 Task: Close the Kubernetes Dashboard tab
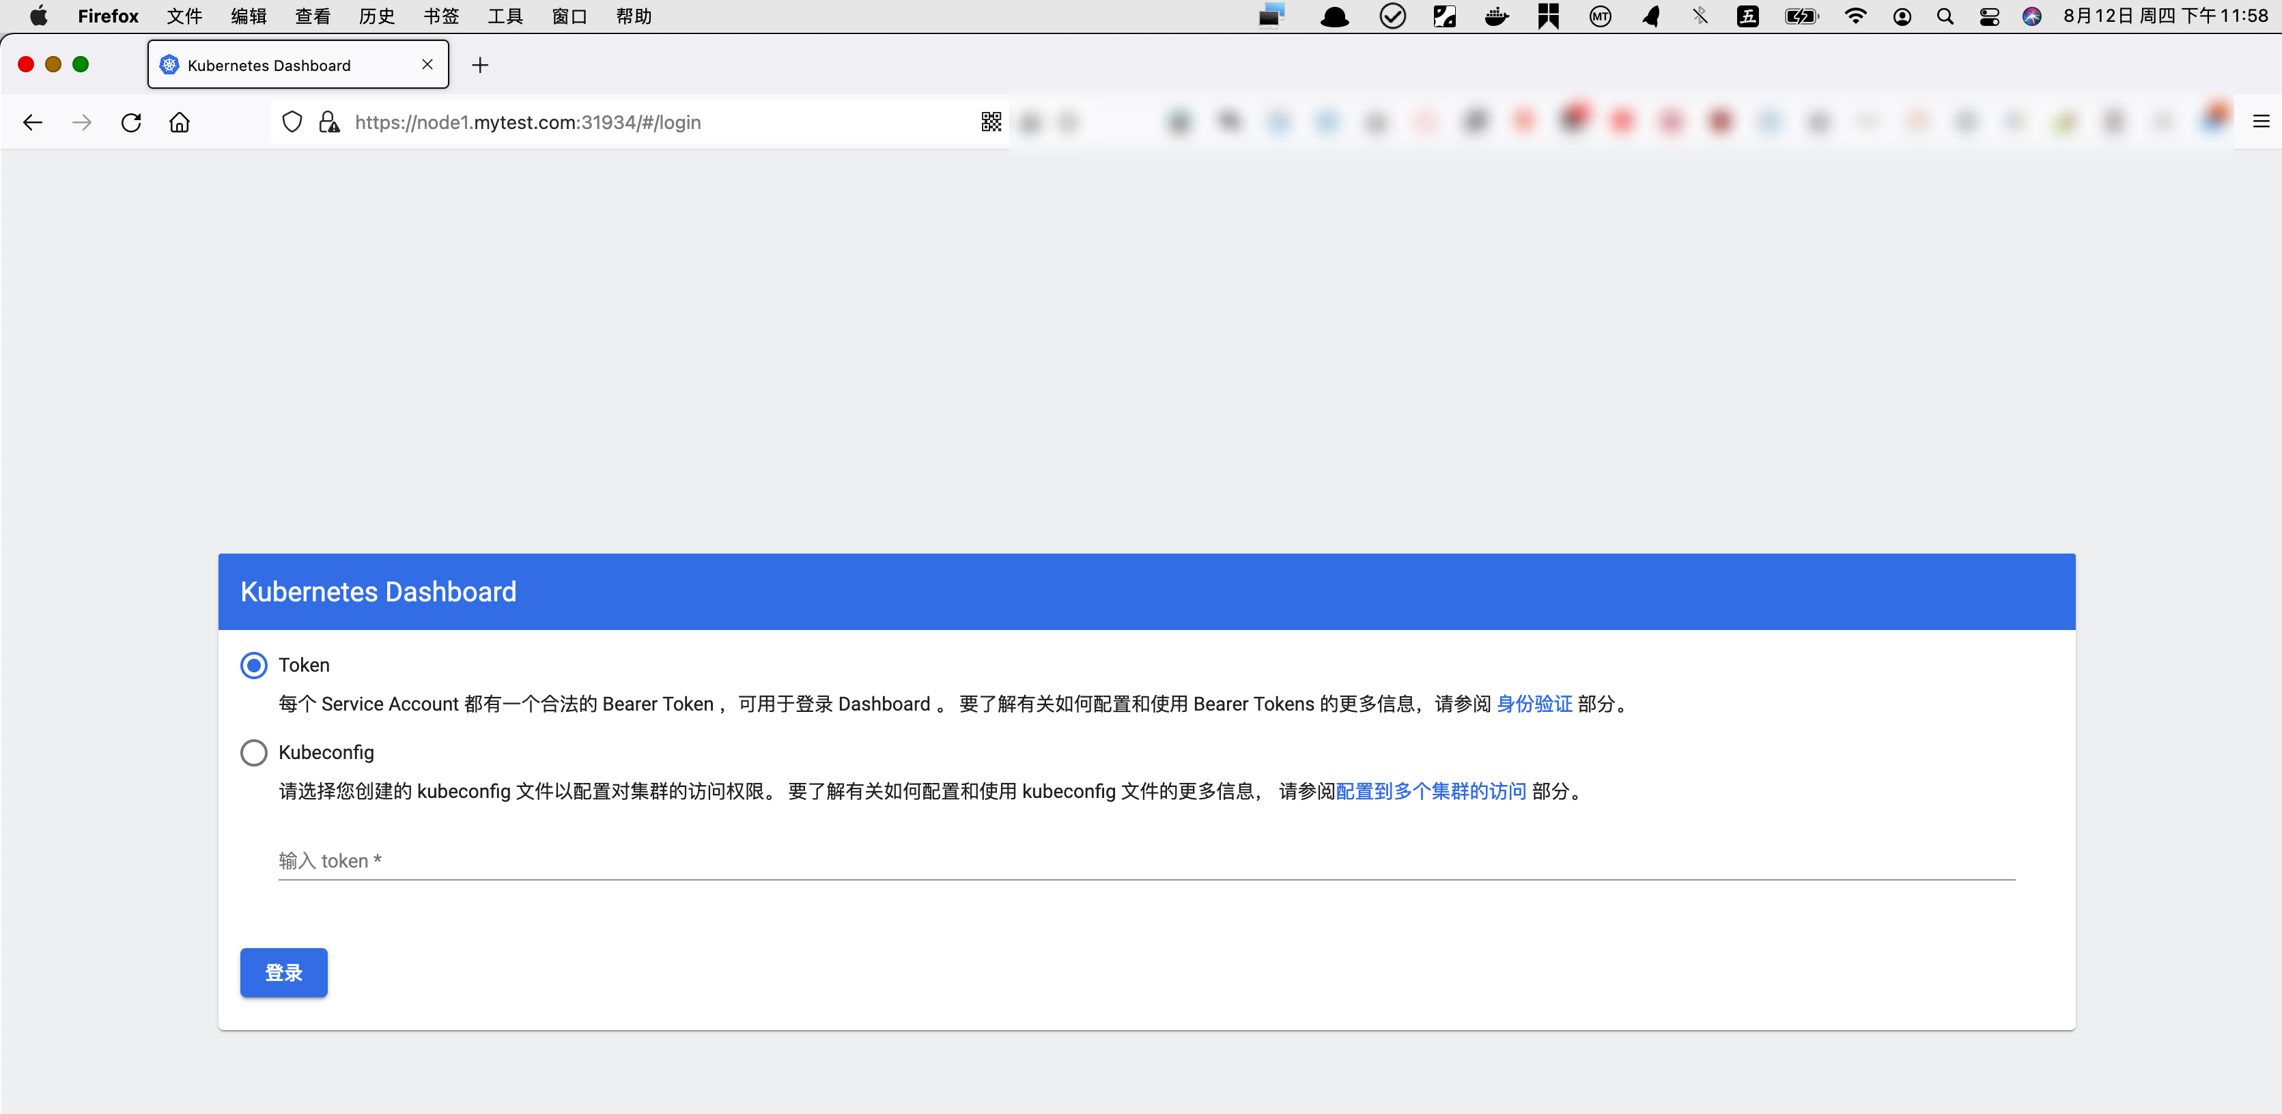tap(428, 65)
